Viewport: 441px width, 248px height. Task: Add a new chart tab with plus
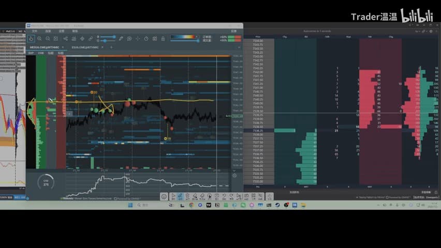pyautogui.click(x=111, y=47)
